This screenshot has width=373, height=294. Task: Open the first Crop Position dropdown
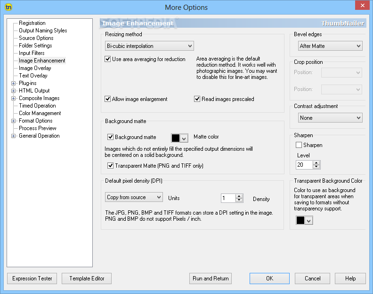coord(341,73)
